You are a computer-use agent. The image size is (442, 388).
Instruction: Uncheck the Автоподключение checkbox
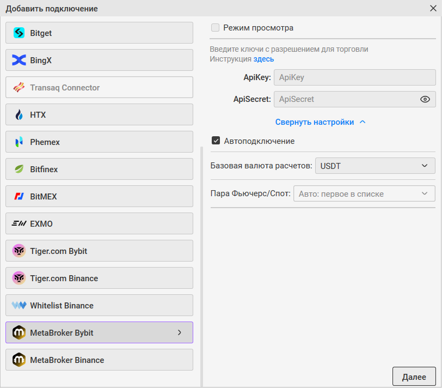coord(216,141)
